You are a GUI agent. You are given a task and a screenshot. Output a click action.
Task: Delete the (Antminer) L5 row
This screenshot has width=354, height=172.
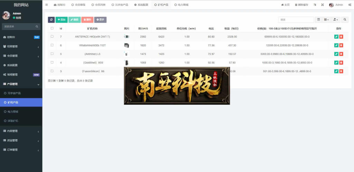point(341,54)
